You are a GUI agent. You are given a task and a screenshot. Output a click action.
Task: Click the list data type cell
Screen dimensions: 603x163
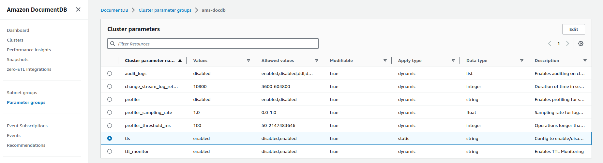(469, 73)
